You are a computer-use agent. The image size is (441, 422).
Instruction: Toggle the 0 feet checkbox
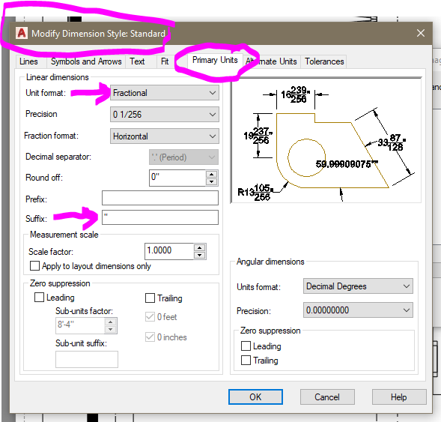150,317
